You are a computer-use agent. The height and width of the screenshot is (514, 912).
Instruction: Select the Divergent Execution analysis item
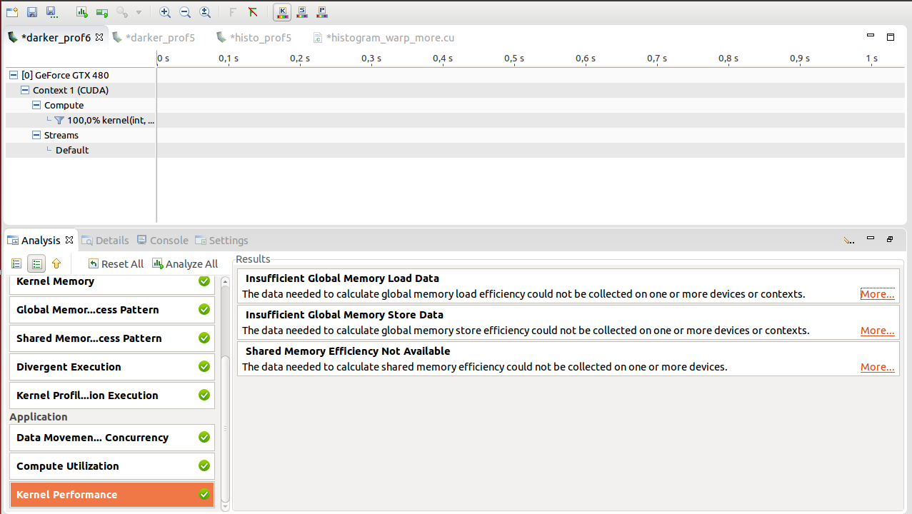point(112,367)
